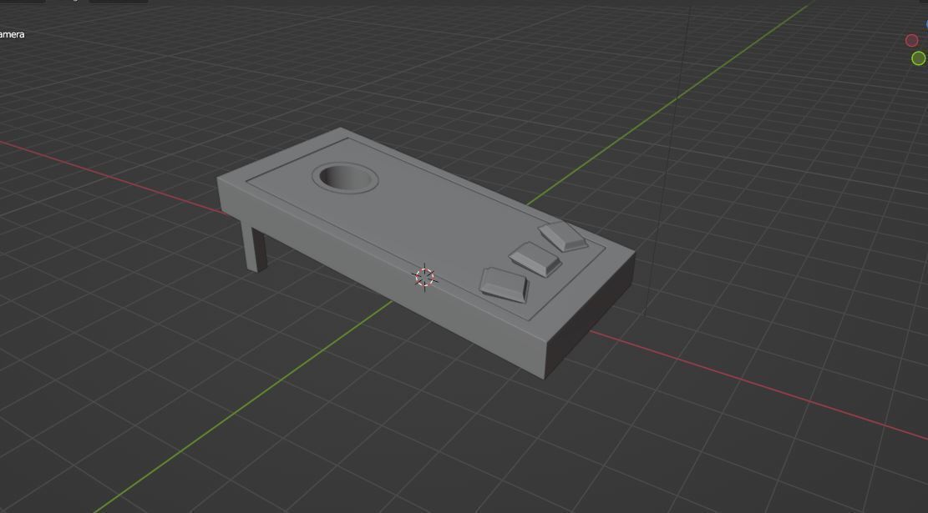Click the partly visible 'amera' viewport label
Image resolution: width=928 pixels, height=513 pixels.
point(12,34)
